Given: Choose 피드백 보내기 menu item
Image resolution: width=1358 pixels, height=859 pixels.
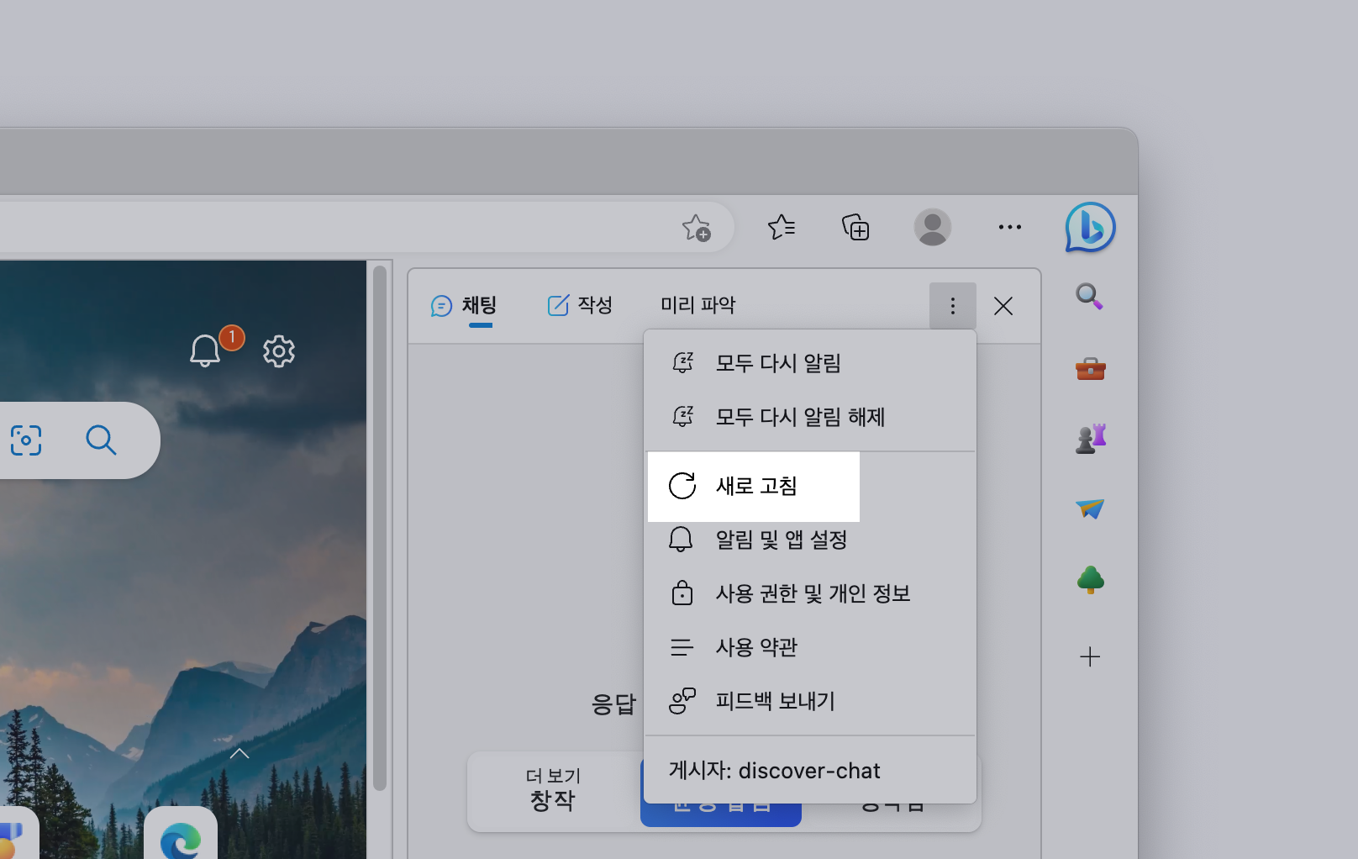Looking at the screenshot, I should point(810,701).
